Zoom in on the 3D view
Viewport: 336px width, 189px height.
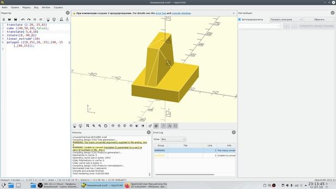(x=93, y=126)
